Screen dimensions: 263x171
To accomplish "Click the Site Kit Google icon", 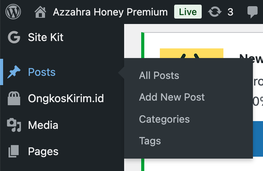I will (x=14, y=38).
